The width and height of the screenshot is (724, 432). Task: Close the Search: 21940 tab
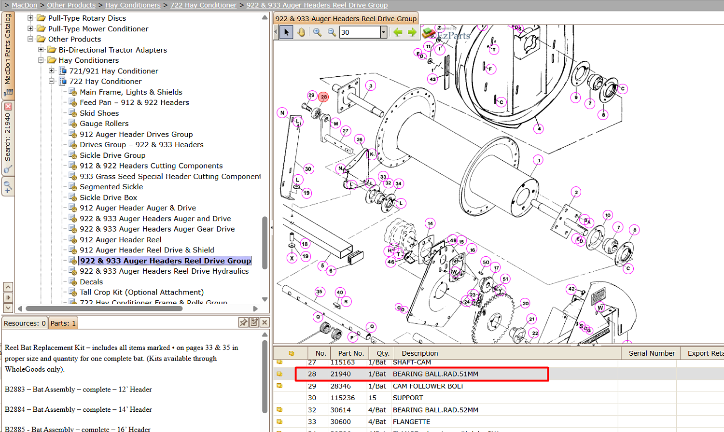[8, 106]
